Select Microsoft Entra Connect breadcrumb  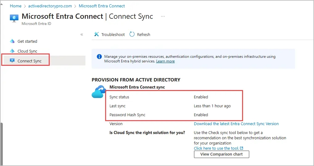[x=102, y=6]
